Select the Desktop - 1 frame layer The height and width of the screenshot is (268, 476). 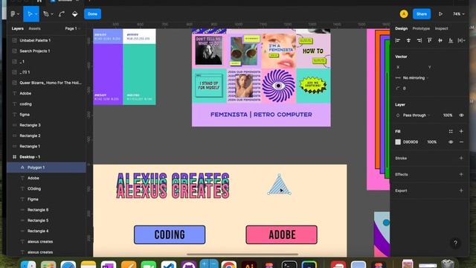46,157
